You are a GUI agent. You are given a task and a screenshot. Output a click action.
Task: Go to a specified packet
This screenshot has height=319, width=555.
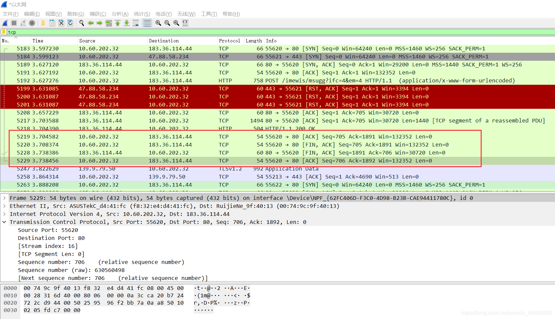tap(109, 23)
